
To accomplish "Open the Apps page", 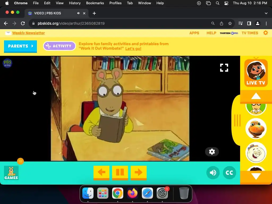I will [x=194, y=33].
